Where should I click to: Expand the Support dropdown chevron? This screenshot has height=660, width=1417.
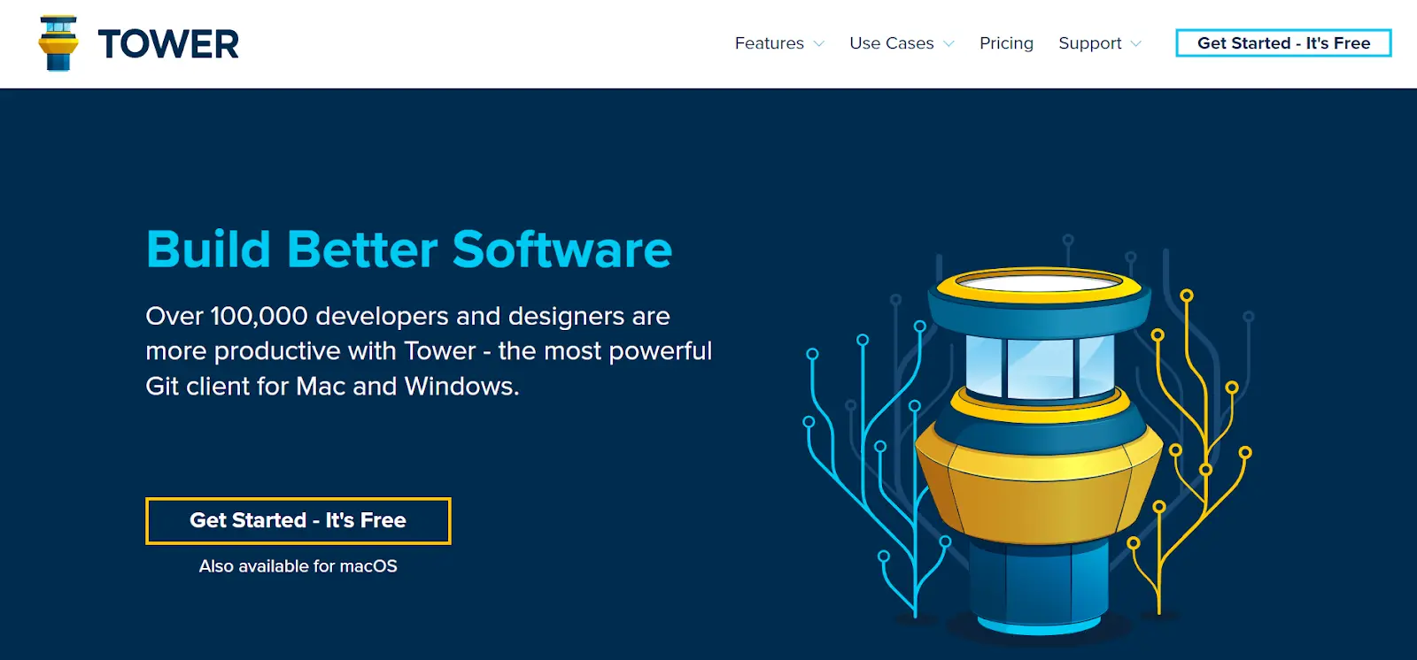[x=1135, y=44]
